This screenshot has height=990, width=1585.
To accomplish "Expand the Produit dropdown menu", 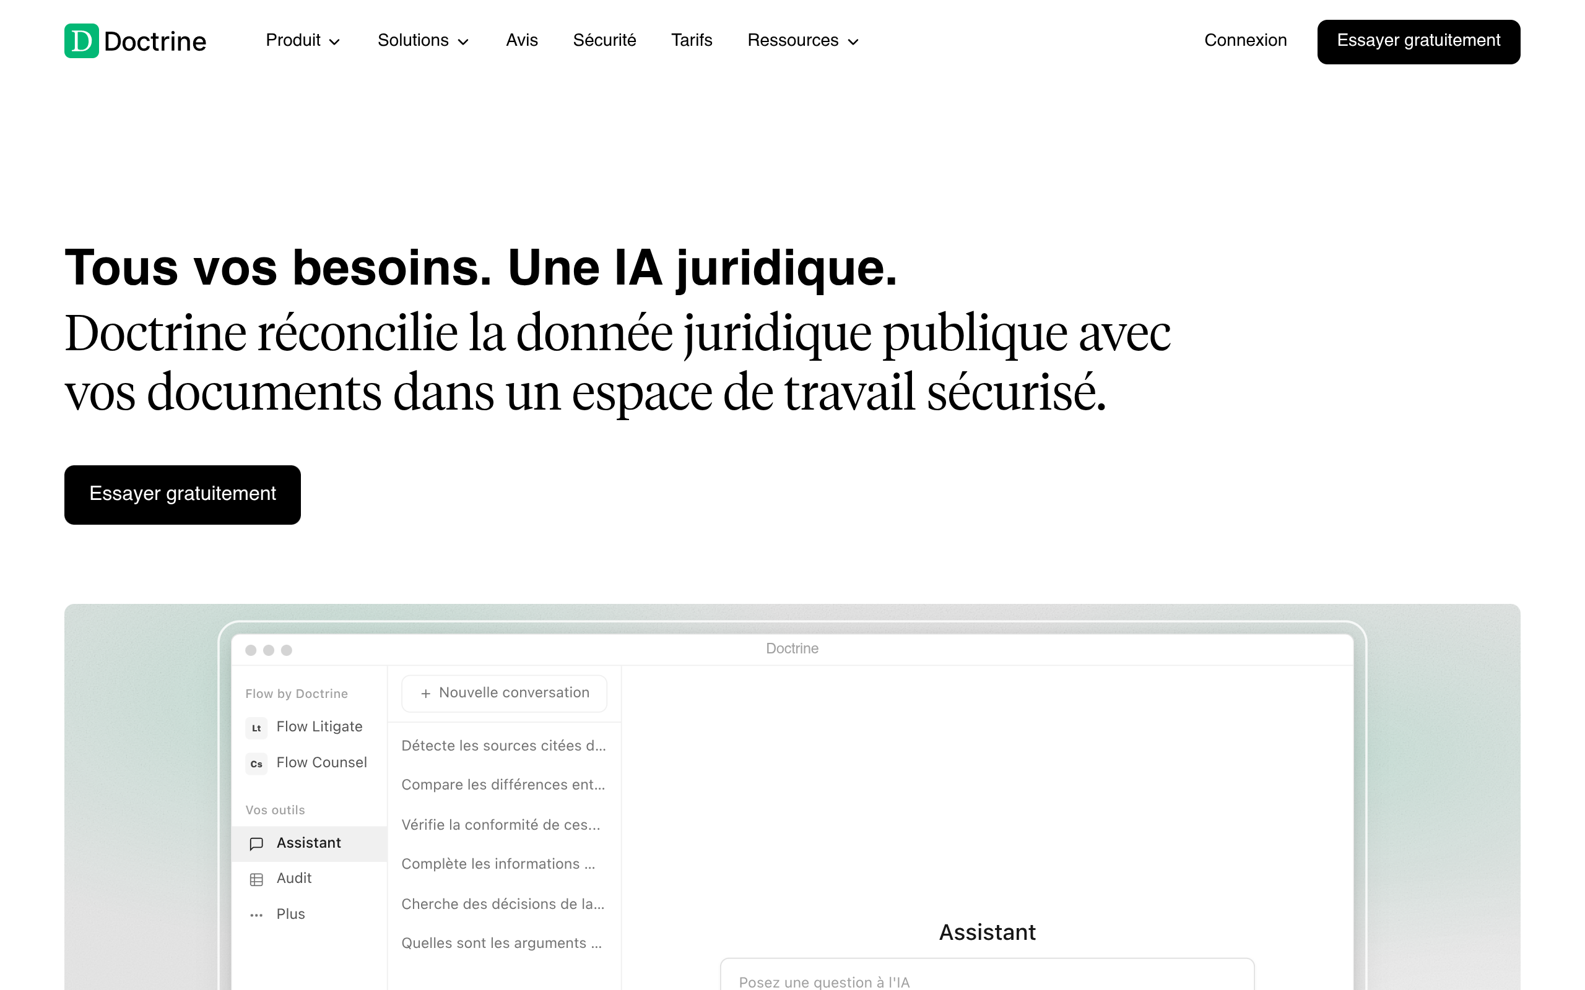I will point(303,41).
